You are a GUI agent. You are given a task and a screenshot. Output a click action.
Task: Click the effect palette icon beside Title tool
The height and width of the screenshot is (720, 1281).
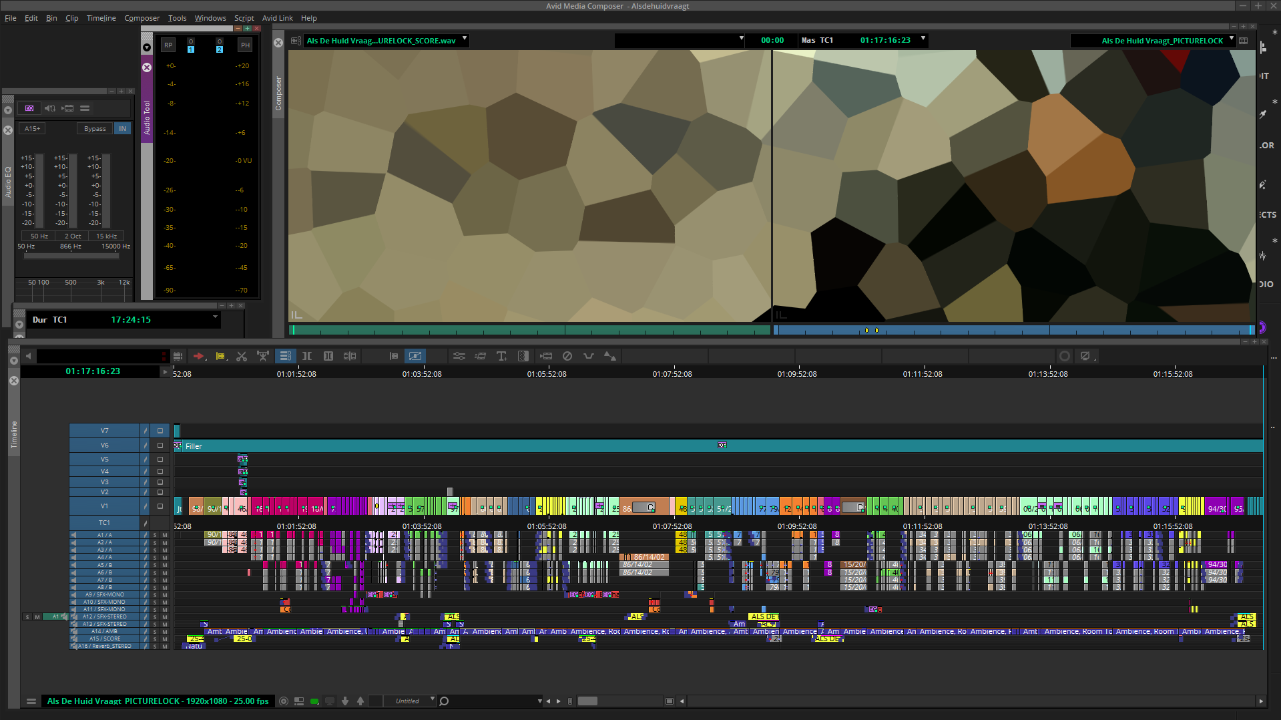[x=480, y=356]
